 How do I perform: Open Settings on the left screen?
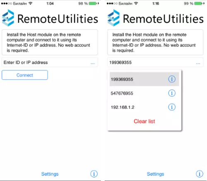[x=50, y=174]
